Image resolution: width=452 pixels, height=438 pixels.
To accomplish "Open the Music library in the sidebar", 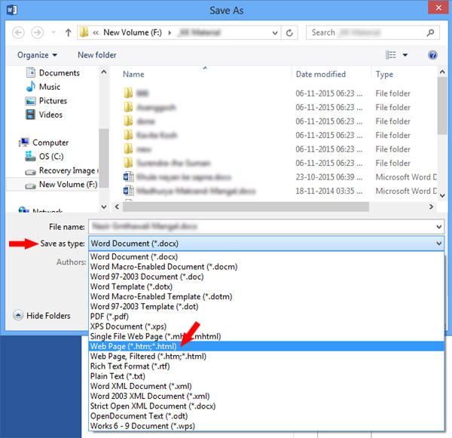I will pos(50,87).
